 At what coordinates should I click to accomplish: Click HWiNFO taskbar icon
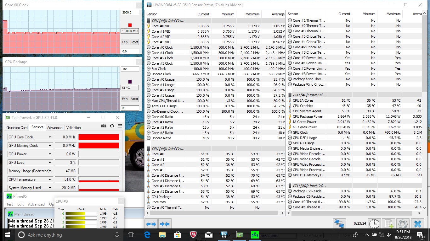point(224,235)
